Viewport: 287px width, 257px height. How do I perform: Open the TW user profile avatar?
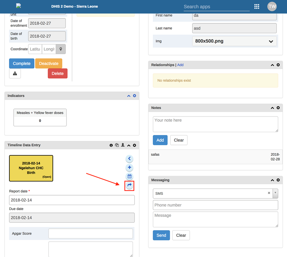(x=272, y=7)
